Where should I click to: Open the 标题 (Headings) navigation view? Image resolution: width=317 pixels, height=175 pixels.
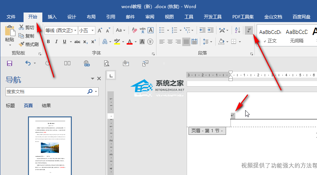(x=10, y=106)
